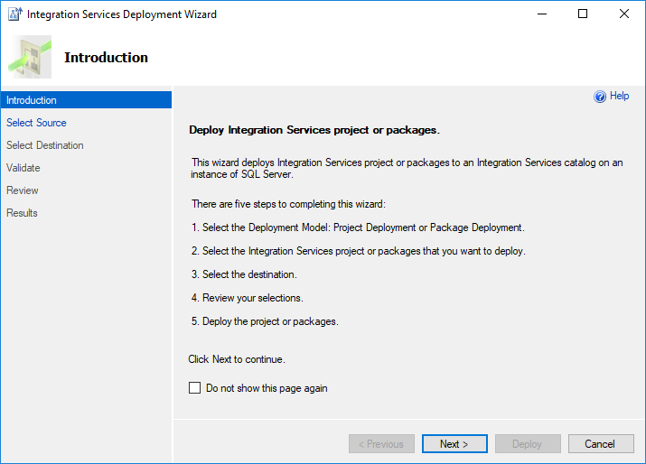This screenshot has width=646, height=464.
Task: Click the 'Deploy Integration Services project' heading
Action: click(314, 130)
